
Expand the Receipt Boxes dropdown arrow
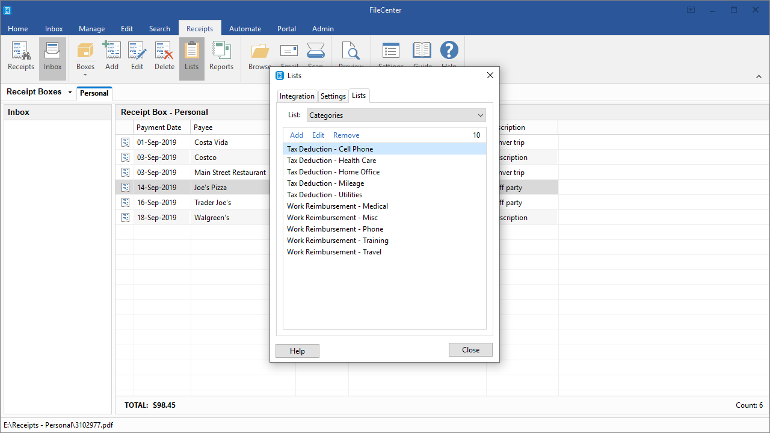tap(70, 93)
